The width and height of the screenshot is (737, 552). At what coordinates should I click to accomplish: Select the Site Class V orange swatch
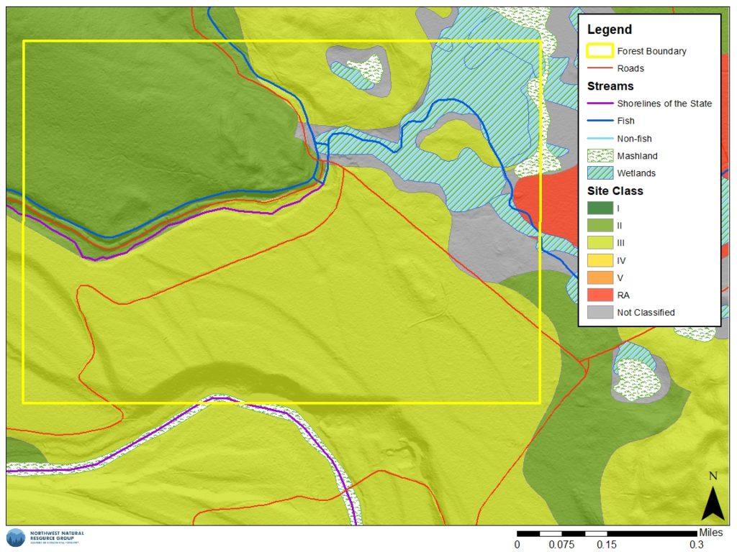tap(600, 277)
